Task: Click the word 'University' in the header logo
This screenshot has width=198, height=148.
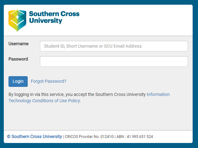Action: [x=46, y=21]
